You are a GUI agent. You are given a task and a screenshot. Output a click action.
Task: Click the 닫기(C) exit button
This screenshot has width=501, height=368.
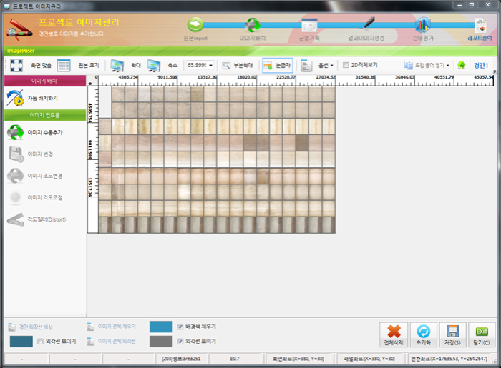pyautogui.click(x=482, y=334)
